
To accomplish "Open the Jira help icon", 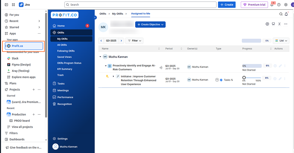I will click(279, 5).
